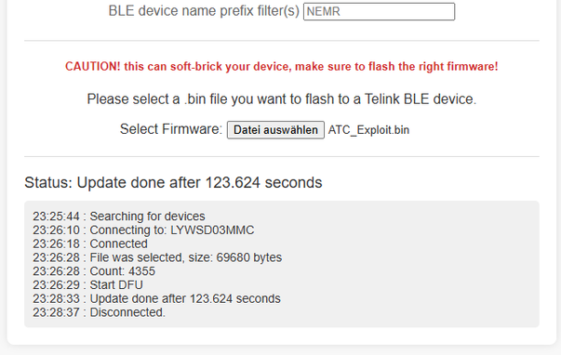
Task: Click the Start DFU log entry
Action: pyautogui.click(x=88, y=285)
